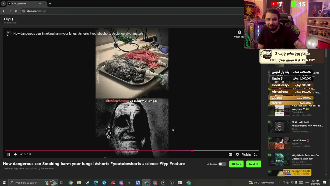
Task: Select the 67 kid edit clip thumbnail
Action: pos(279,127)
